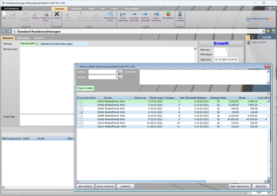Click the Neu icon in the ribbon
277x196 pixels.
[4, 14]
